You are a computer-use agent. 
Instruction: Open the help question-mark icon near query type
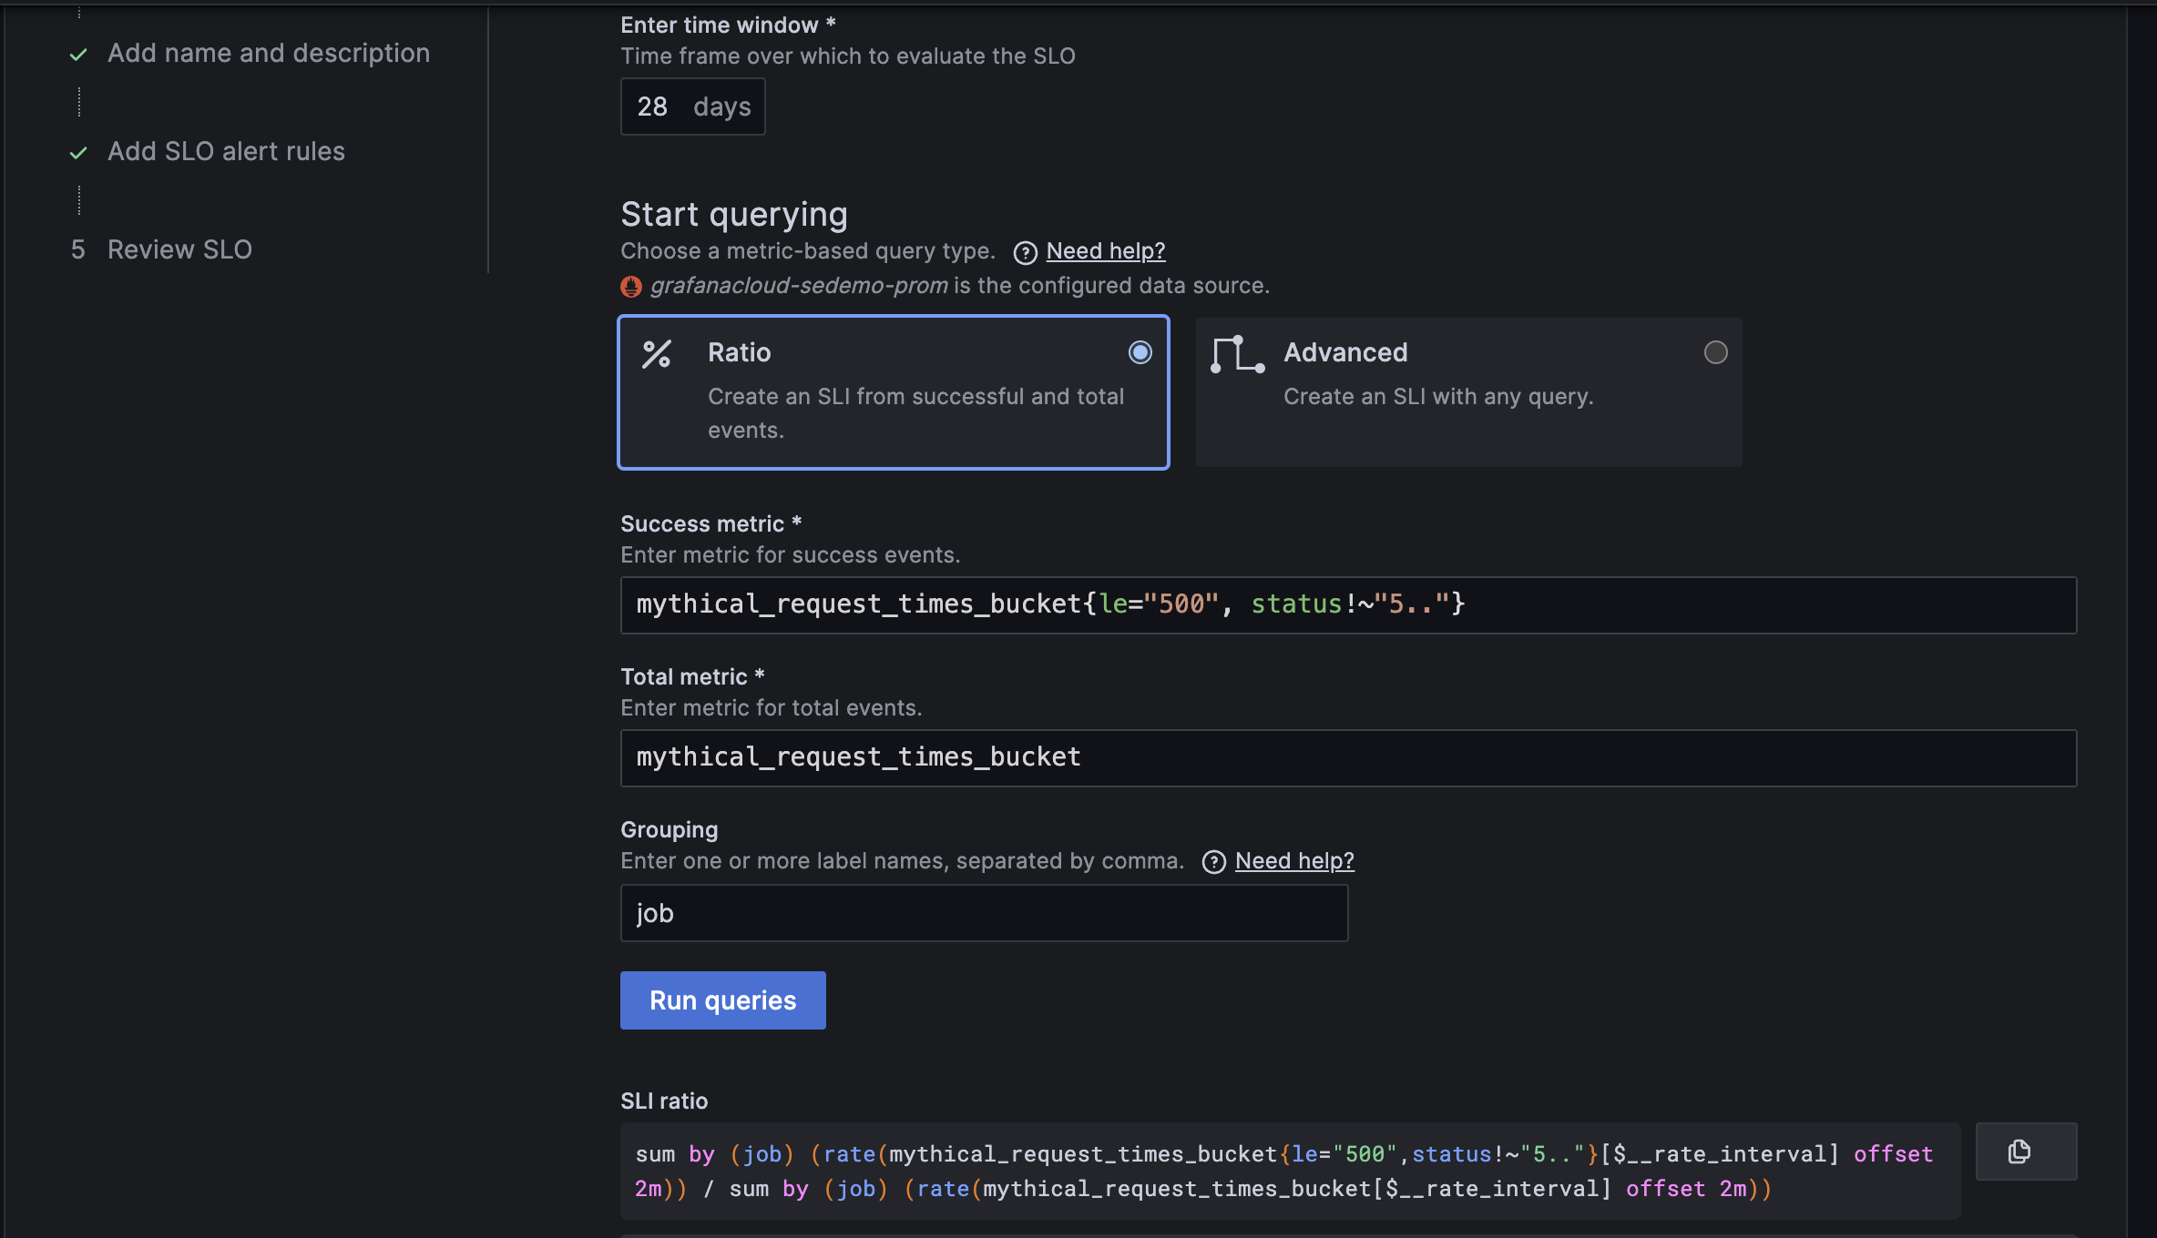[x=1024, y=252]
